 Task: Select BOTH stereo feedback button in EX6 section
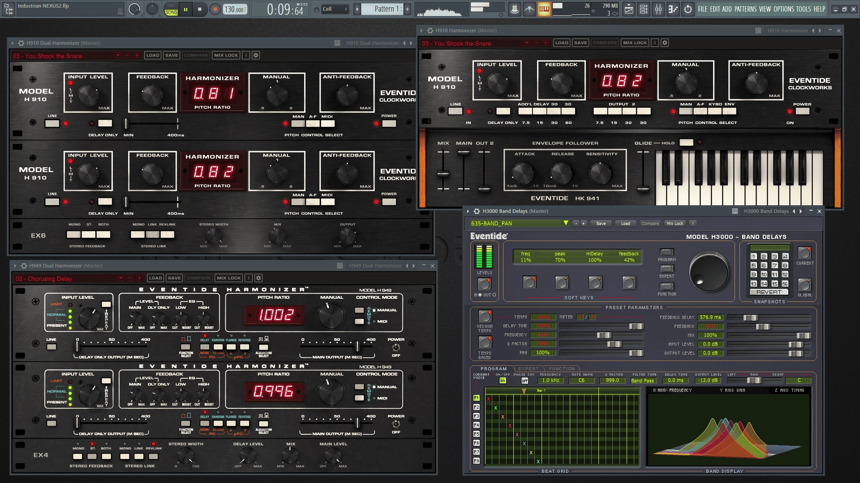point(103,234)
